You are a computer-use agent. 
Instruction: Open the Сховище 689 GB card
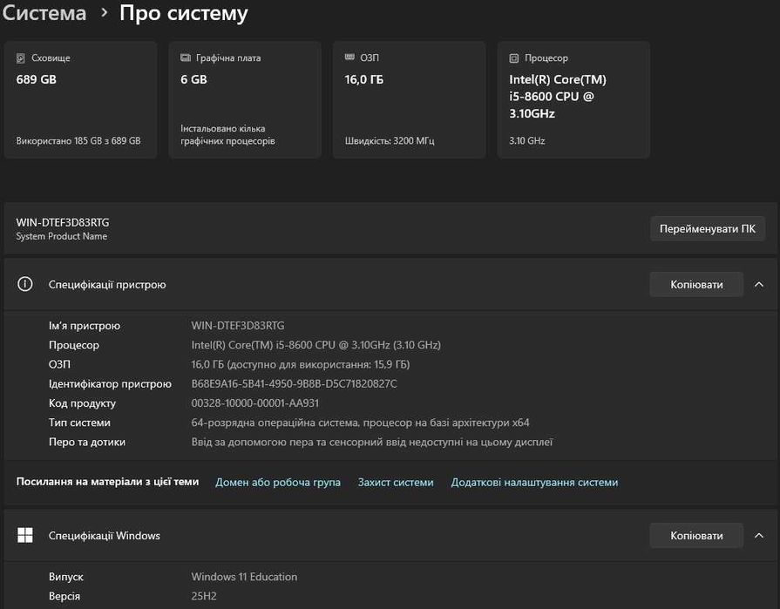(x=80, y=100)
